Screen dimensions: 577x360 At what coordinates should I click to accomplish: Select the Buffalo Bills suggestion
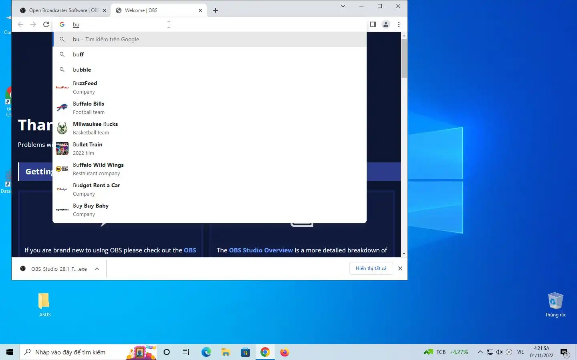210,108
